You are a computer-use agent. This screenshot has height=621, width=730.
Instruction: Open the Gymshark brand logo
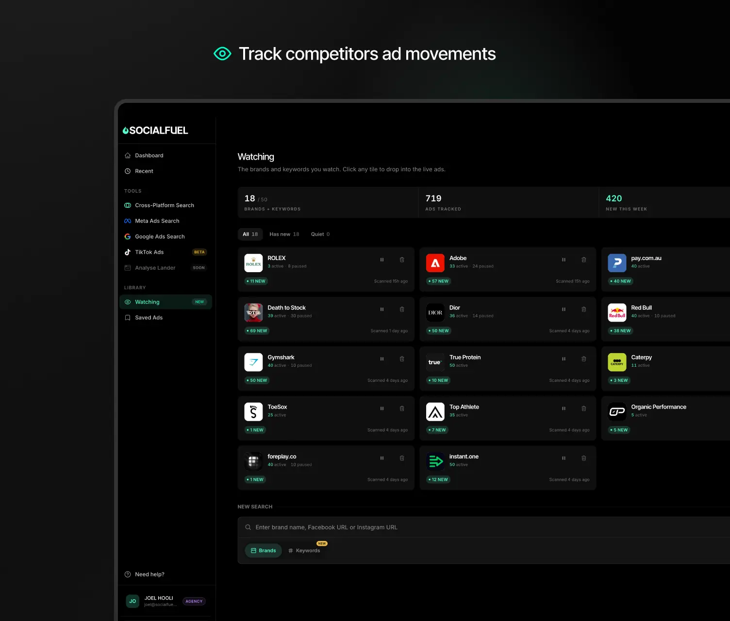pyautogui.click(x=253, y=362)
